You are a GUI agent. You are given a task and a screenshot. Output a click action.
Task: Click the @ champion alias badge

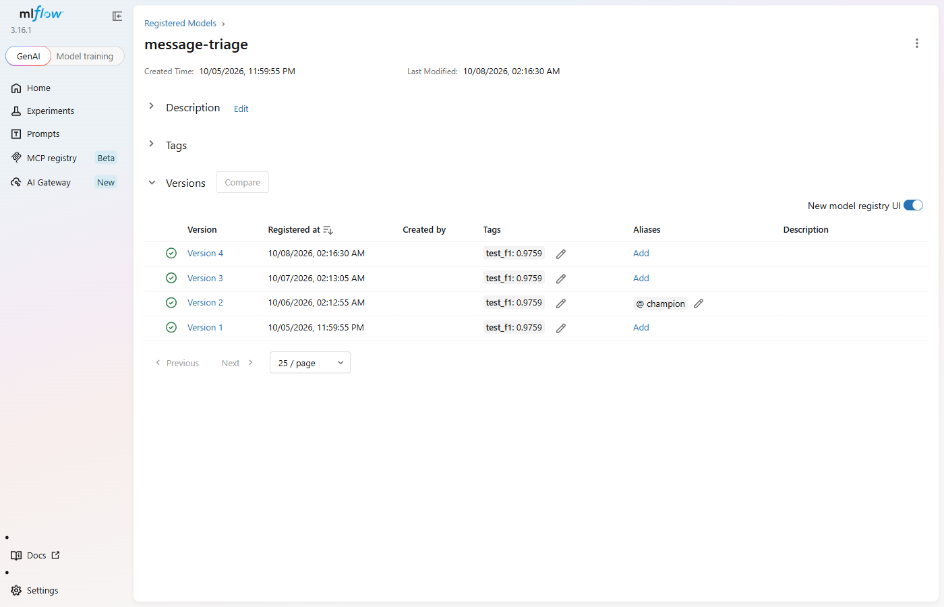(660, 303)
